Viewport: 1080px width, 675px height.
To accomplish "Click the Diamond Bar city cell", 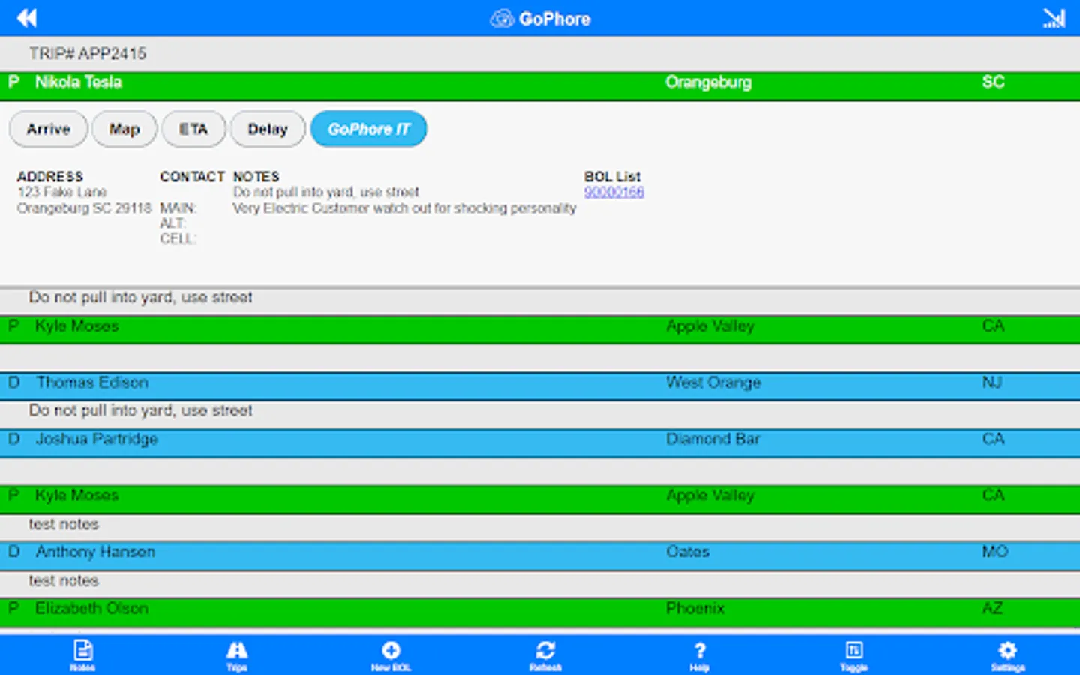I will click(713, 439).
